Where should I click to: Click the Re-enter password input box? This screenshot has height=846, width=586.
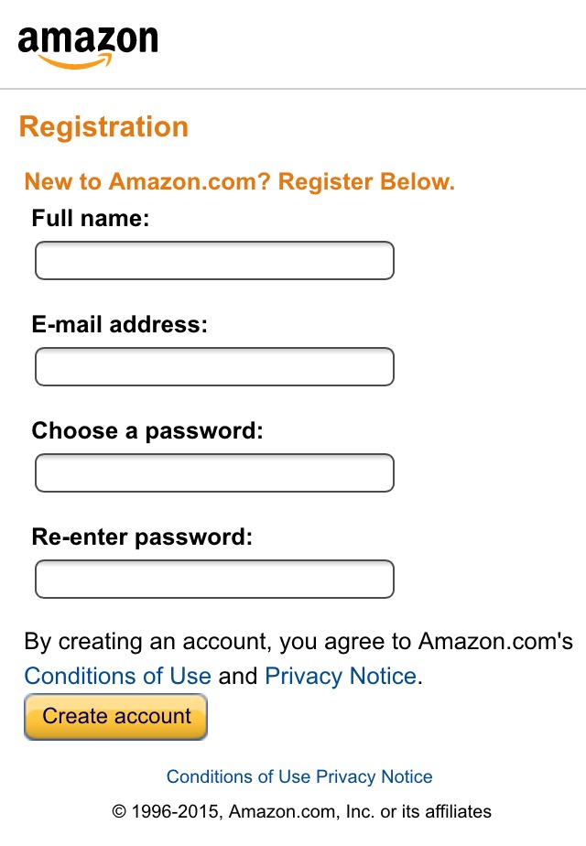point(213,579)
